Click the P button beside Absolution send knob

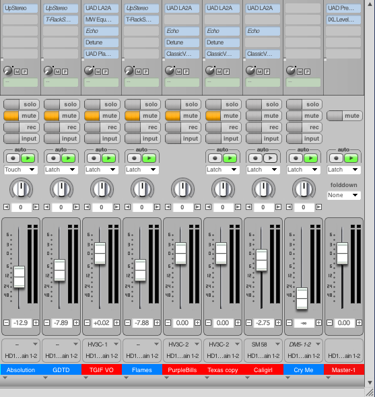tap(25, 71)
